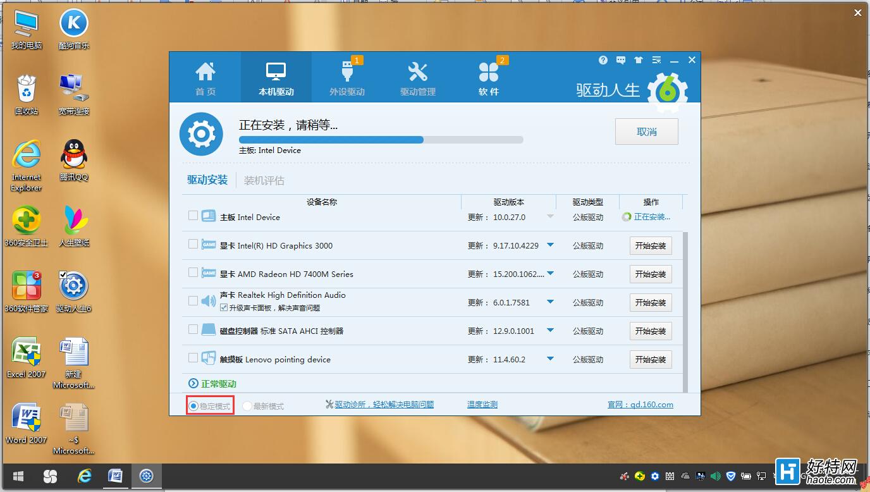Switch to the 装机评估 sub-tab
This screenshot has height=492, width=870.
tap(264, 180)
